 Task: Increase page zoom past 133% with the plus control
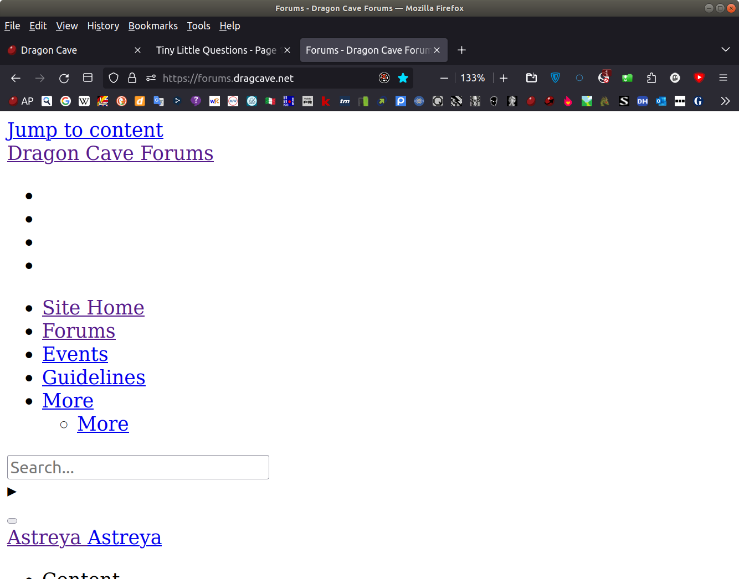pos(503,78)
